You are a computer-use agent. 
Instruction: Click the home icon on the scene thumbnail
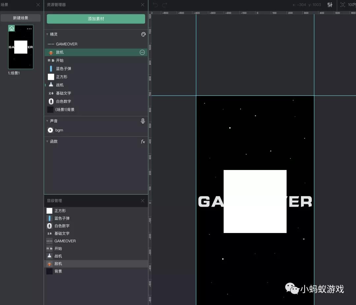[11, 28]
